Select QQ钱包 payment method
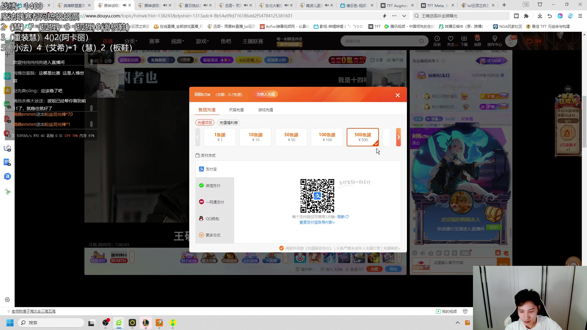 pos(215,218)
